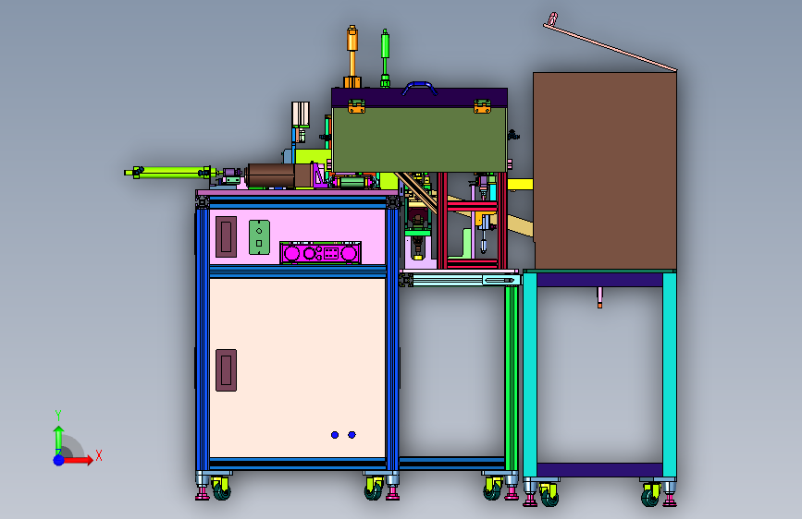Select the green vertical cylinder on top
This screenshot has height=519, width=802.
385,58
